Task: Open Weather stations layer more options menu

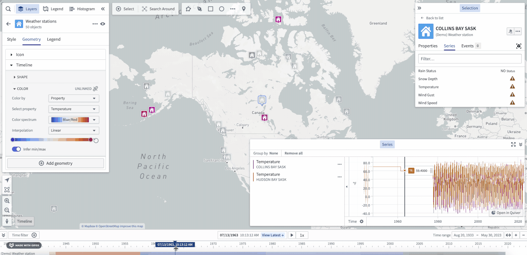Action: (95, 24)
